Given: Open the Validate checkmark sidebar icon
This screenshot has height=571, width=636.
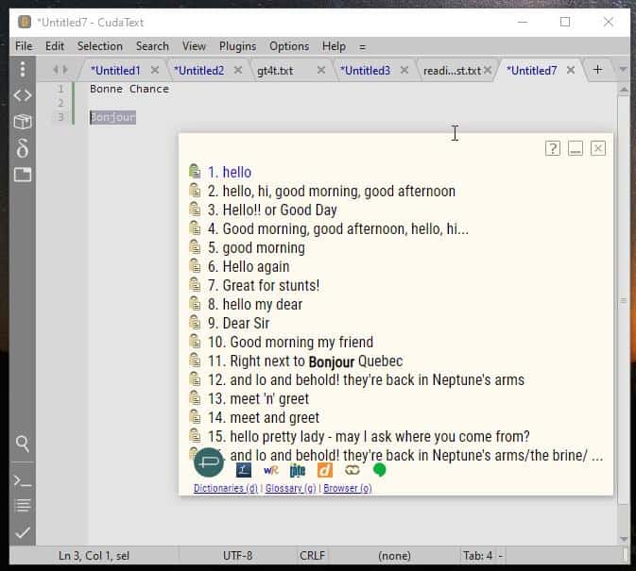Looking at the screenshot, I should pos(23,532).
